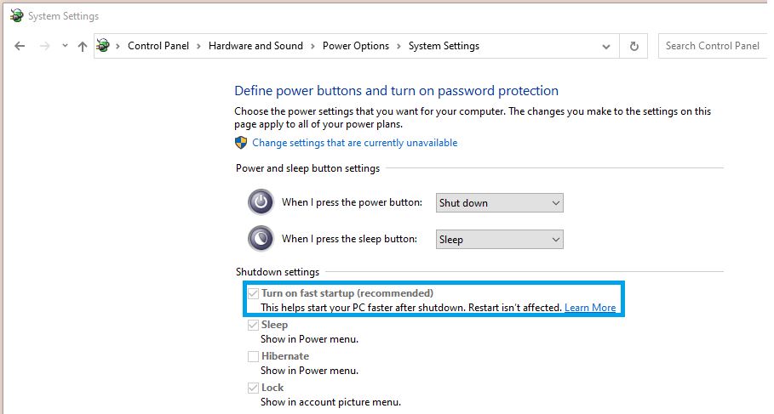
Task: Refresh the Control Panel page
Action: tap(634, 46)
